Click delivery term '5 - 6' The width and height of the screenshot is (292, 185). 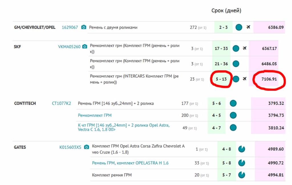point(217,103)
